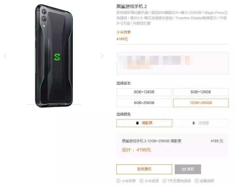Click the 暗影黑 black phone color icon
This screenshot has width=236, height=186.
pyautogui.click(x=137, y=123)
